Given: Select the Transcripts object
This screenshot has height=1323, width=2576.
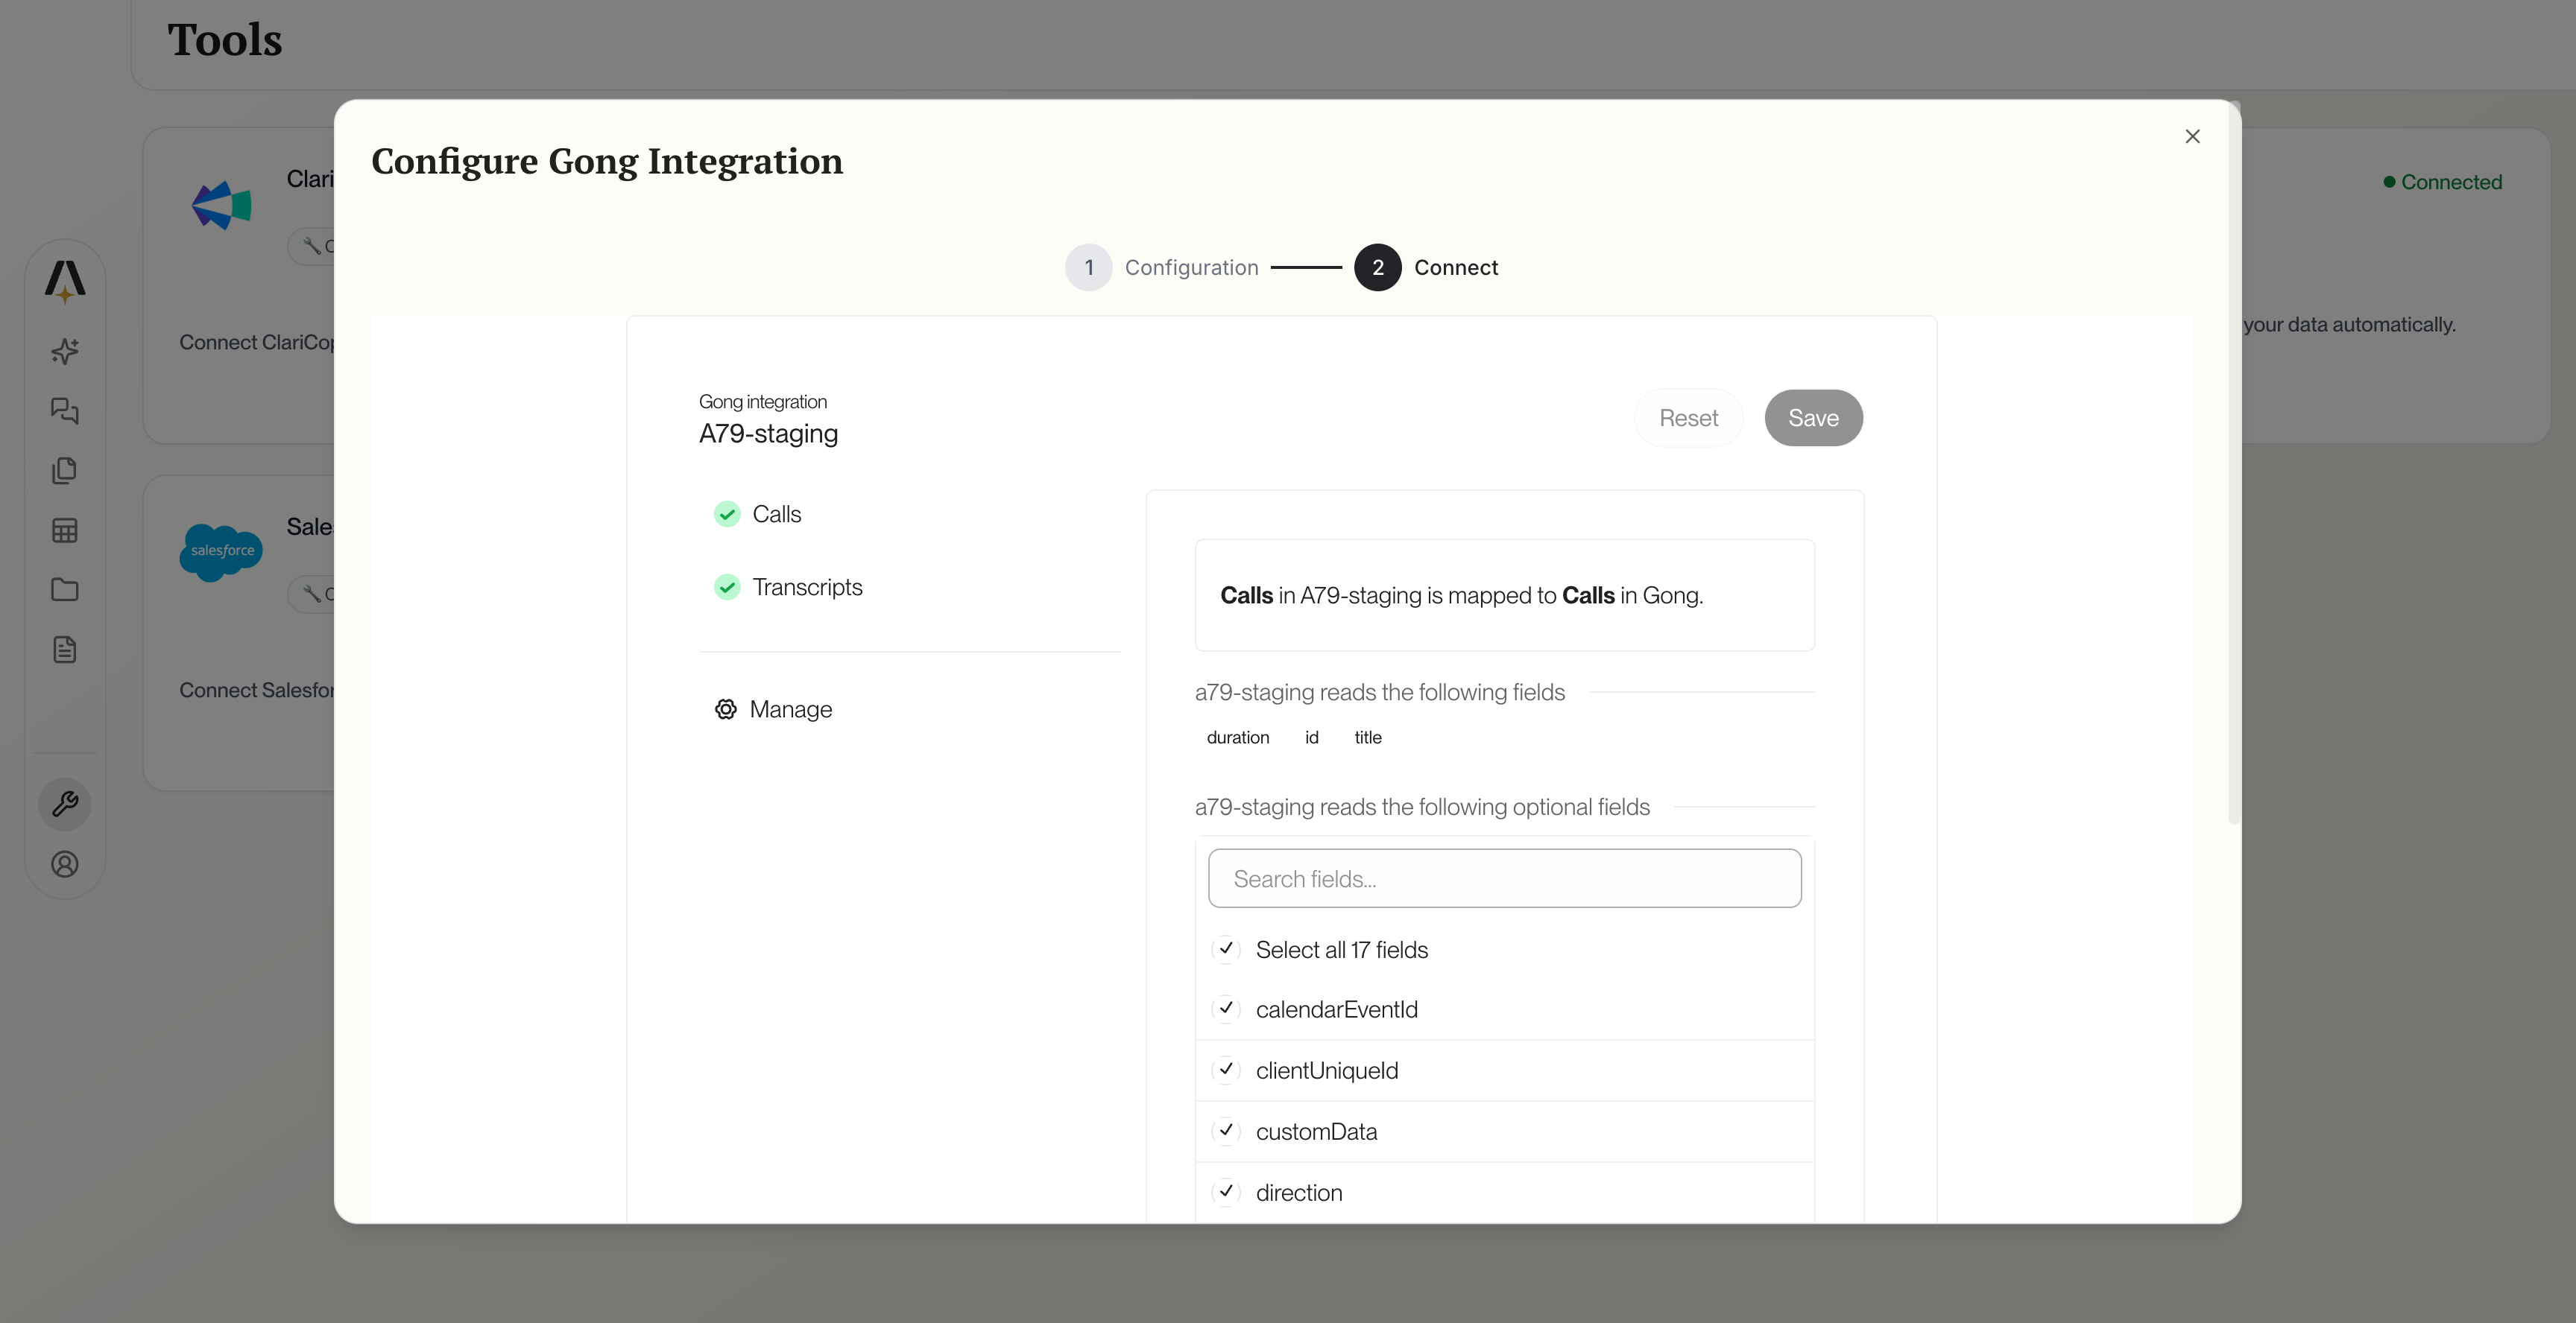Looking at the screenshot, I should (806, 586).
